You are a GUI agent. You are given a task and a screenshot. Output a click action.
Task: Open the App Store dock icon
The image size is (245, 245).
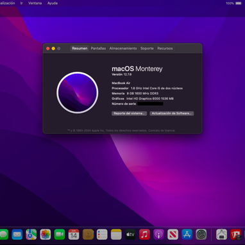tap(187, 235)
